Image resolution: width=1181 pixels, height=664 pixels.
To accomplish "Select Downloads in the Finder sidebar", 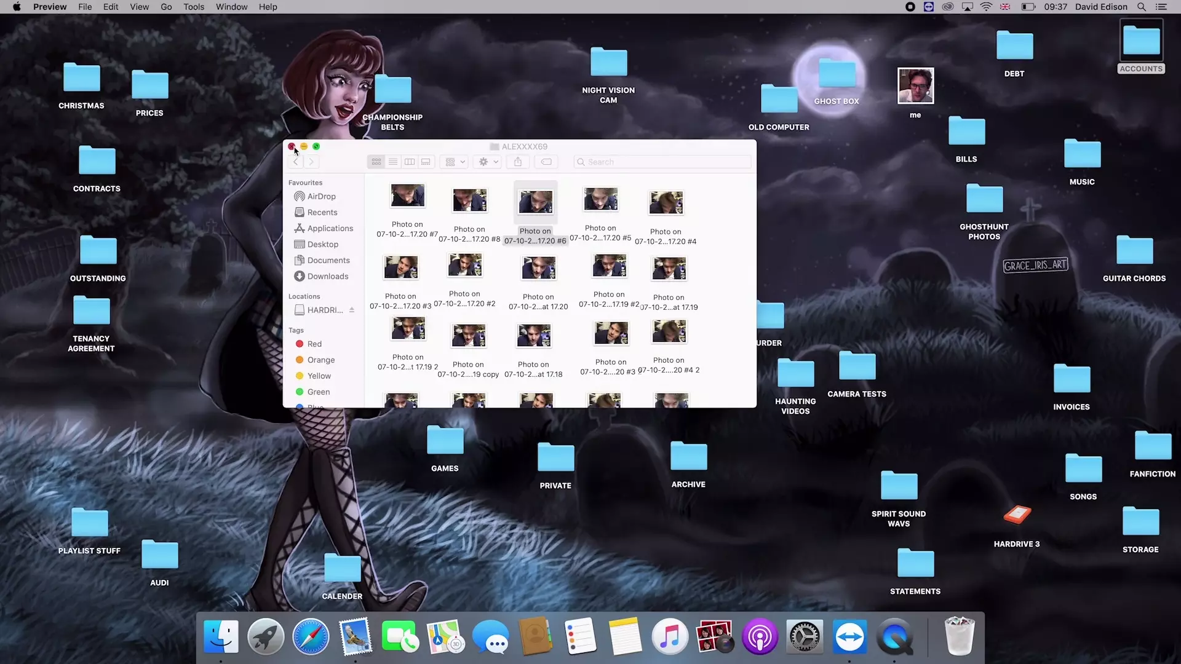I will click(x=323, y=276).
